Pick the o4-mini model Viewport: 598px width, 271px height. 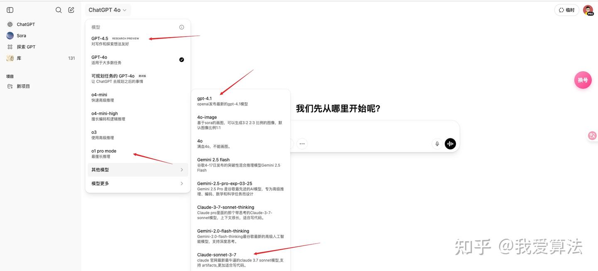click(x=138, y=97)
